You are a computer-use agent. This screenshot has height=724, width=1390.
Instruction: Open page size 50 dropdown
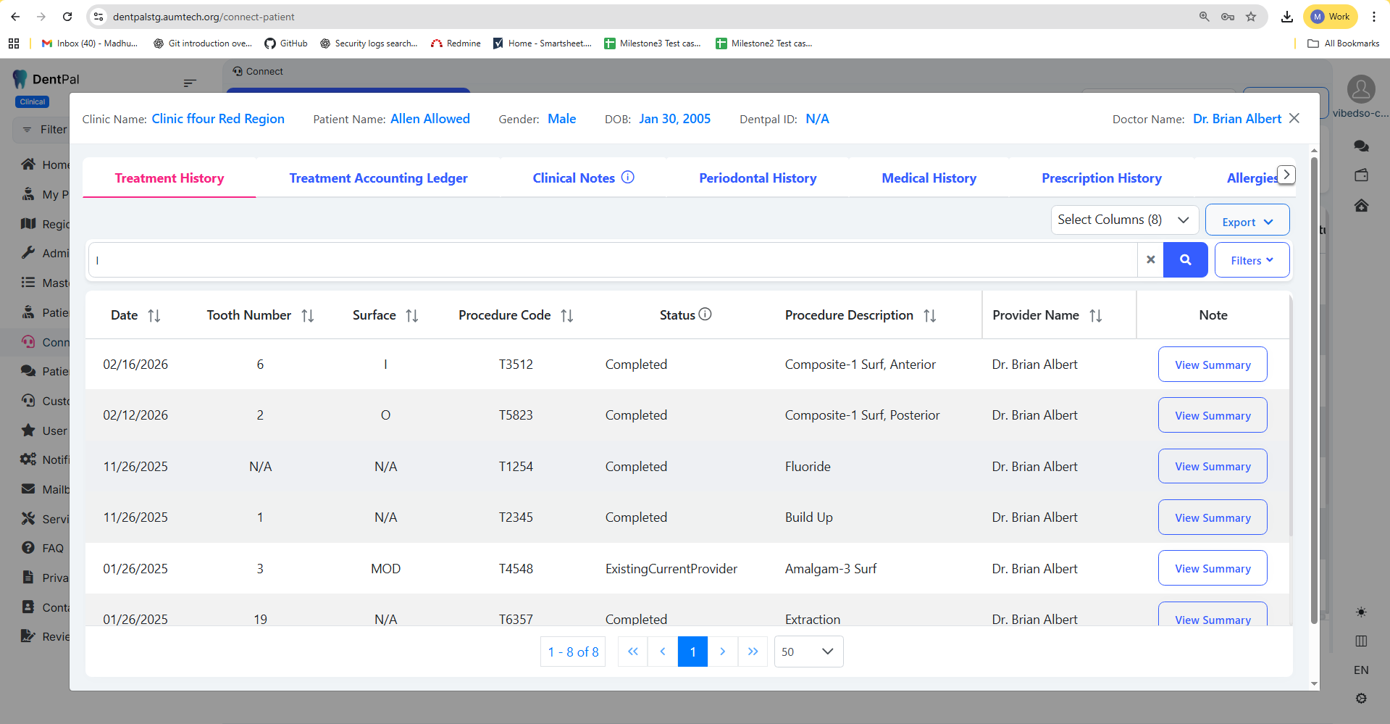coord(808,652)
